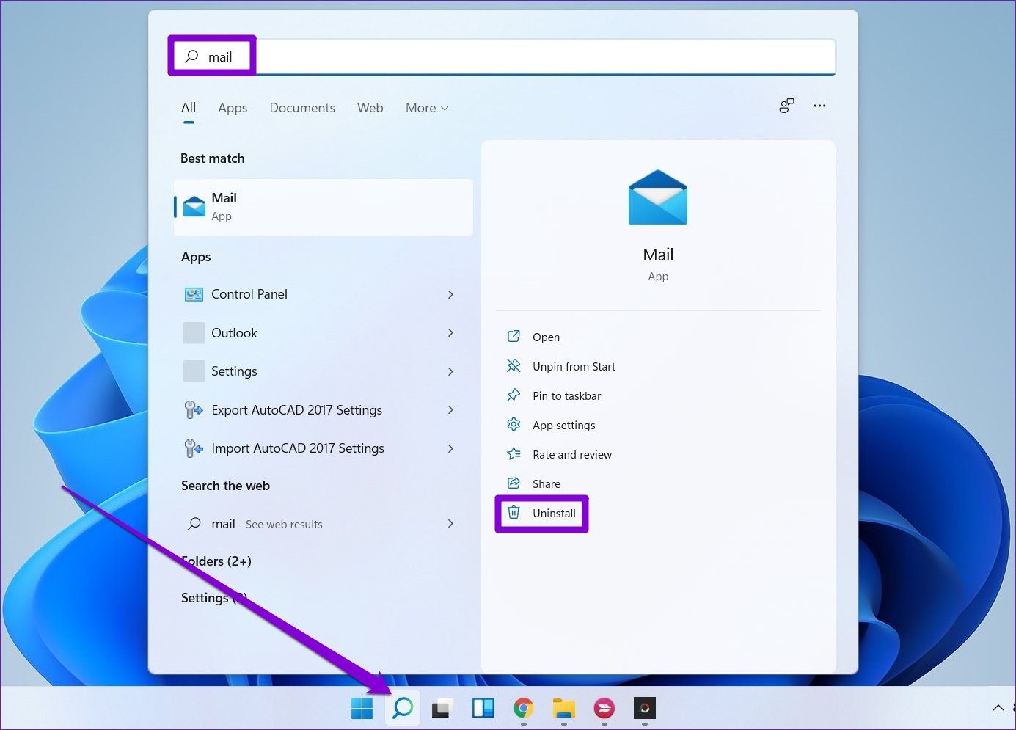This screenshot has height=730, width=1016.
Task: Click Rate and review
Action: pyautogui.click(x=572, y=454)
